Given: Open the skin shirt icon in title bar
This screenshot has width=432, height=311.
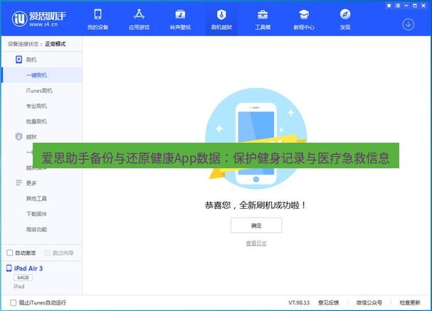Looking at the screenshot, I should pyautogui.click(x=389, y=6).
